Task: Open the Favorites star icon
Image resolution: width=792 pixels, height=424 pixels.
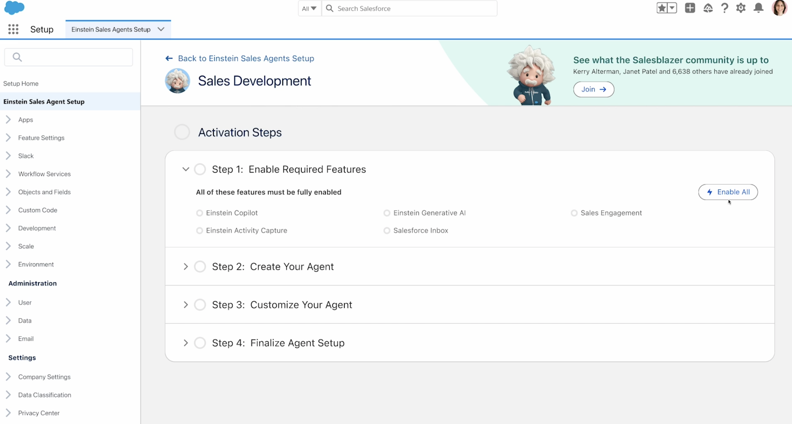Action: tap(662, 8)
